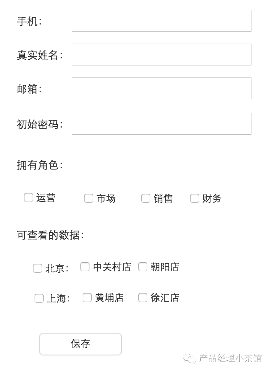Select the 邮箱 email input box
Viewport: 271px width, 372px height.
[x=162, y=88]
